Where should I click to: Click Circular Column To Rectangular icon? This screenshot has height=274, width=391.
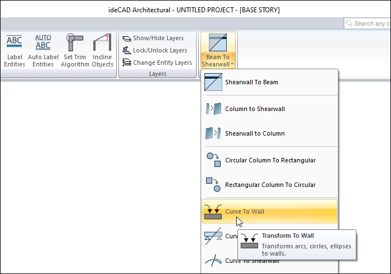(x=213, y=160)
